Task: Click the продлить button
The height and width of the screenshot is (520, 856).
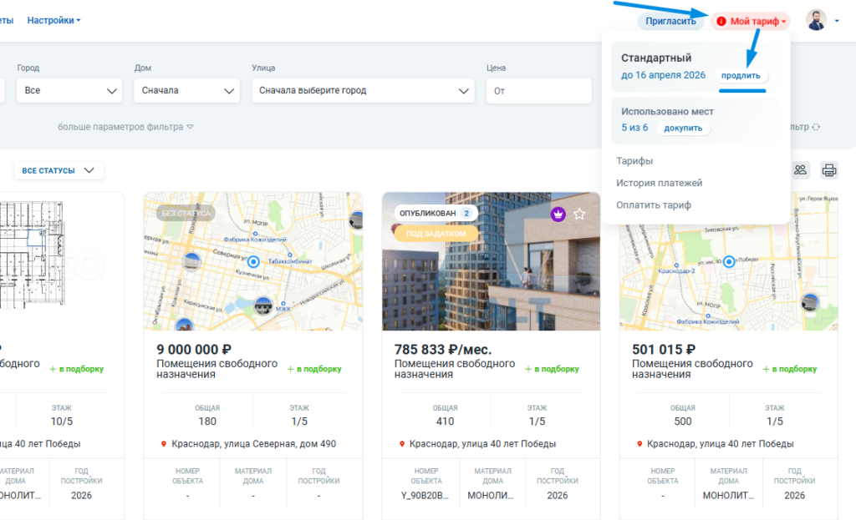Action: [x=741, y=75]
